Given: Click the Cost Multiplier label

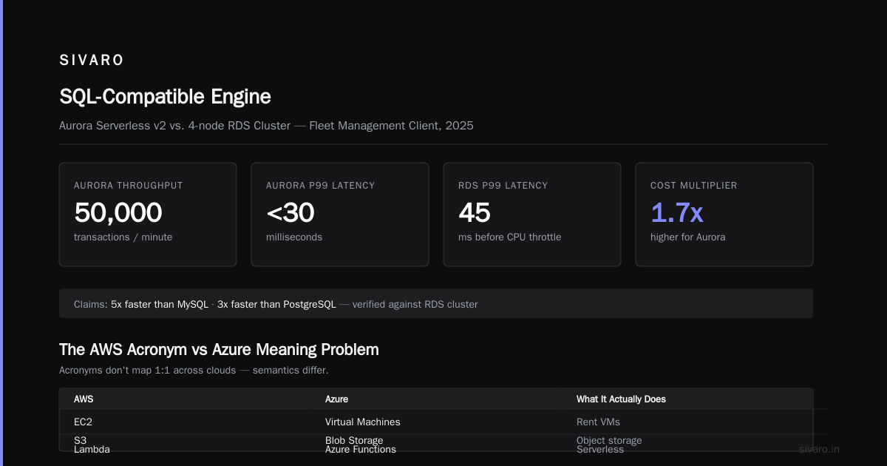Looking at the screenshot, I should (693, 186).
